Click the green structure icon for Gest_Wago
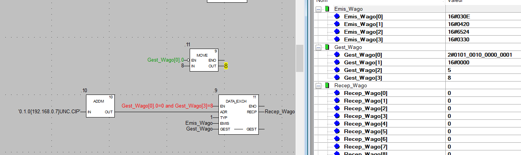The width and height of the screenshot is (521, 155). tap(327, 47)
